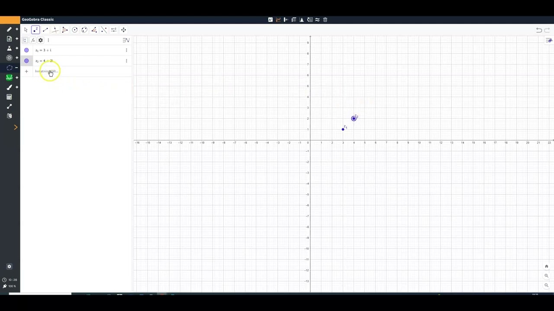The width and height of the screenshot is (554, 311).
Task: Click the trash delete icon in top bar
Action: (x=325, y=19)
